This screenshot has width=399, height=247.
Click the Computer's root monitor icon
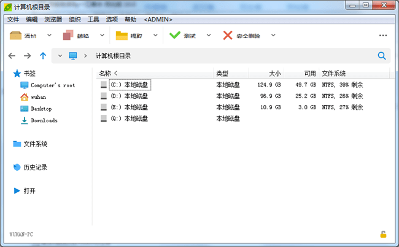click(x=24, y=85)
